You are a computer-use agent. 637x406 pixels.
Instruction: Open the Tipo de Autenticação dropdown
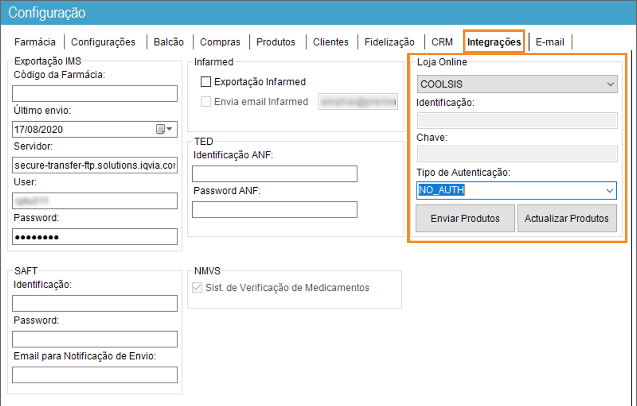click(609, 190)
